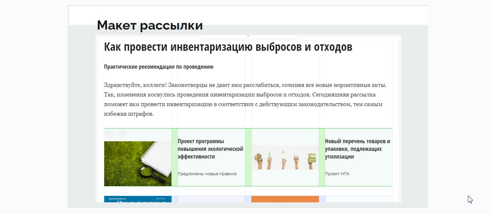Select the main headline about inventory of emissions
This screenshot has width=492, height=214.
pos(228,47)
